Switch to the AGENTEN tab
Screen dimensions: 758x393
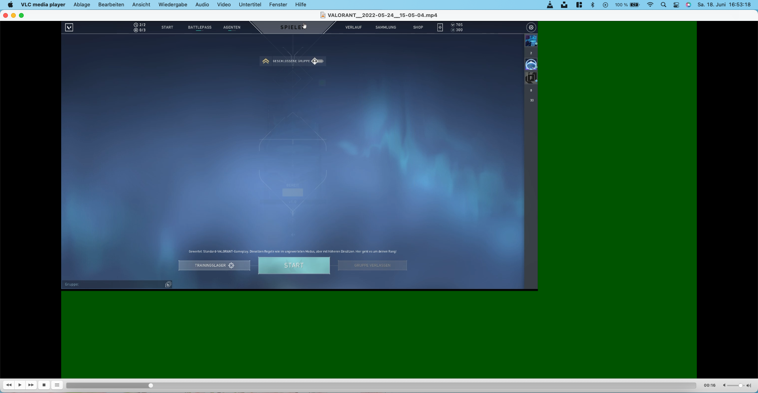(232, 27)
